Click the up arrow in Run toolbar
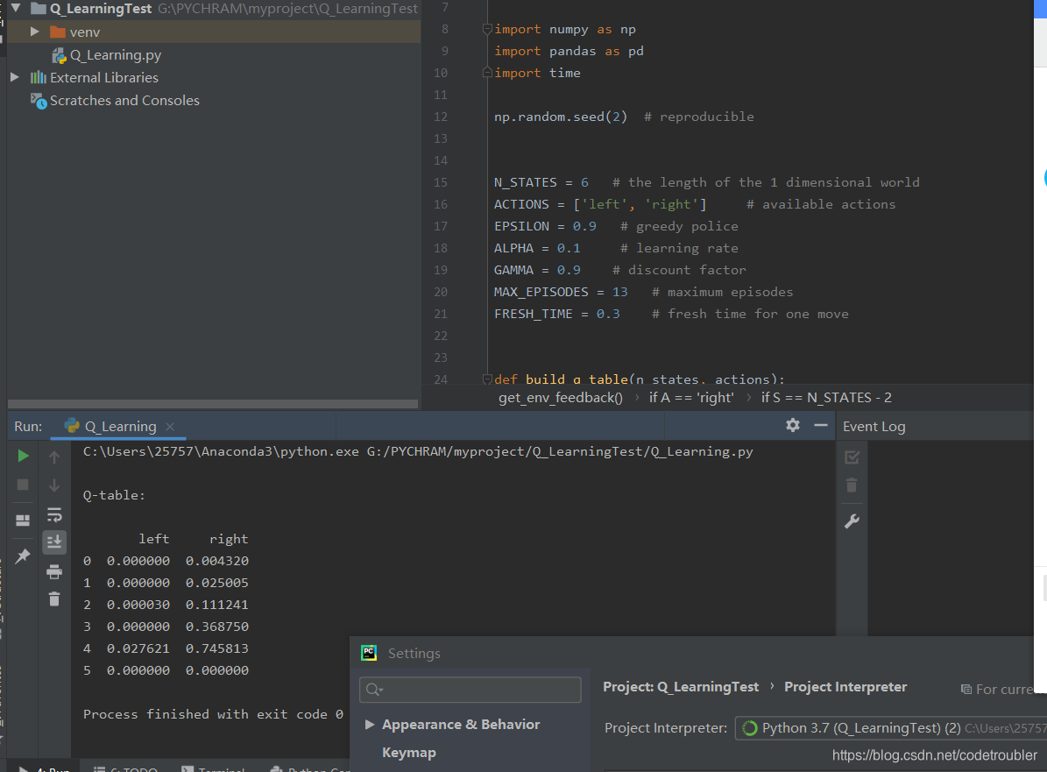This screenshot has height=772, width=1047. pos(54,457)
